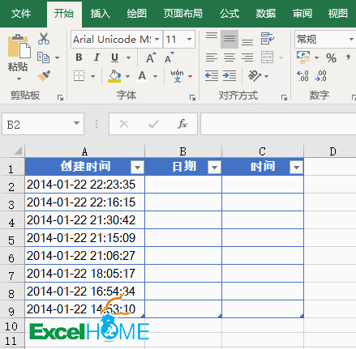The image size is (356, 349).
Task: Apply accounting number format icon
Action: coord(303,57)
